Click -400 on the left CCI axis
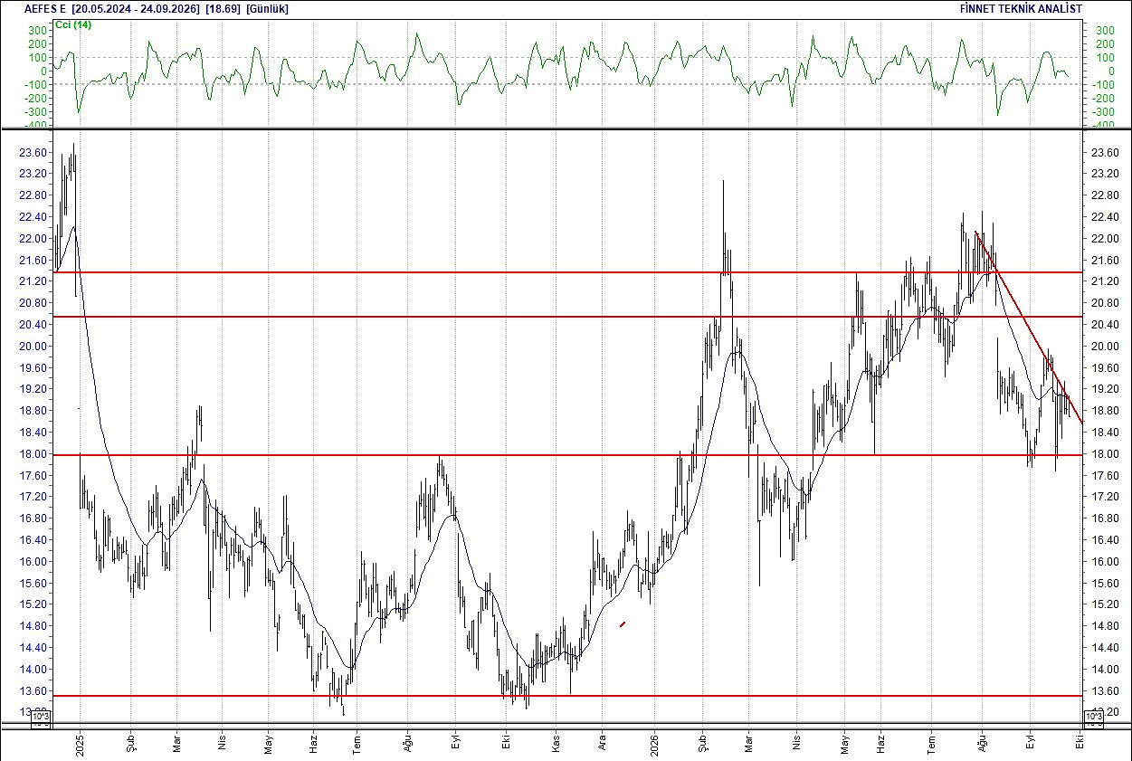 point(35,125)
